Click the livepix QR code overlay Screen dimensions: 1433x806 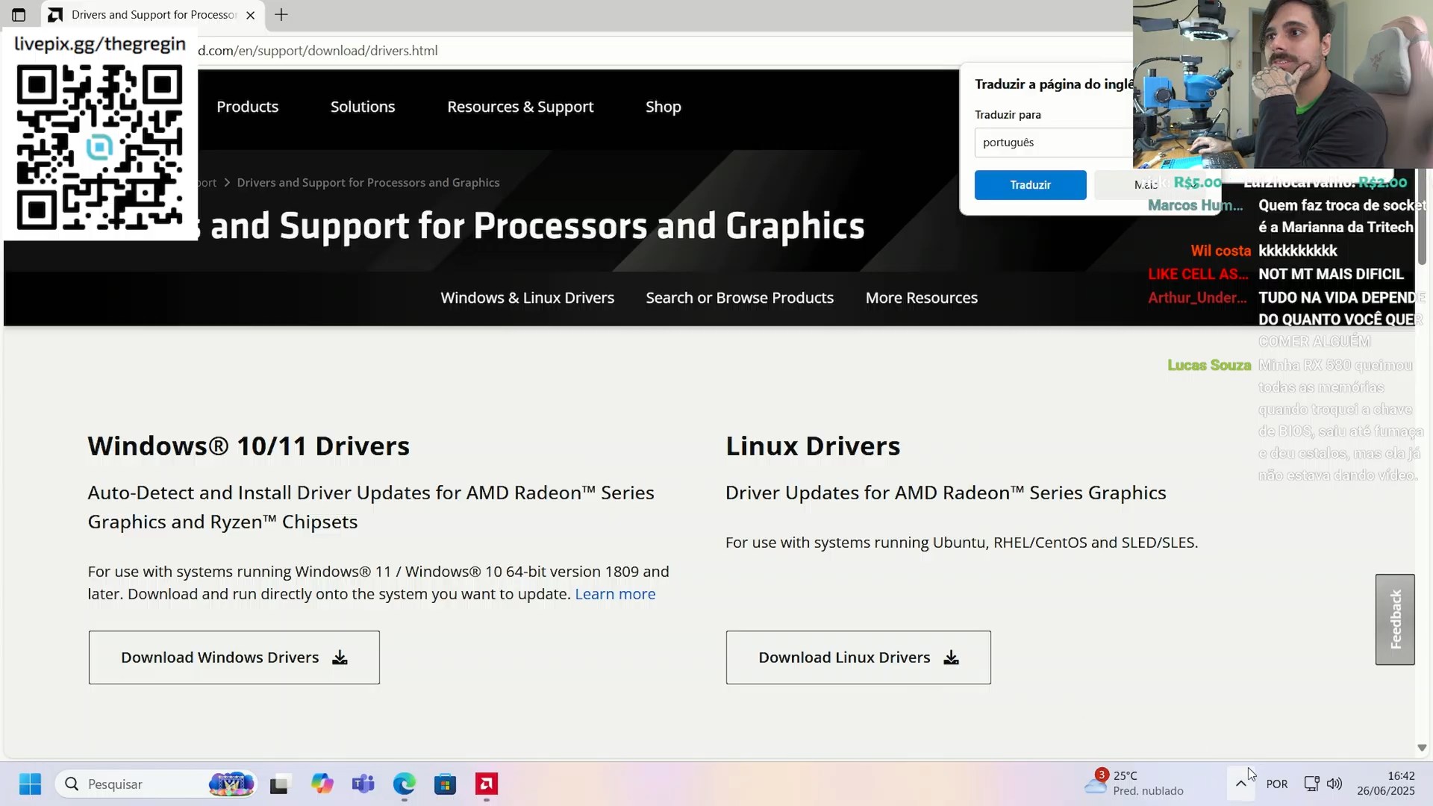100,147
